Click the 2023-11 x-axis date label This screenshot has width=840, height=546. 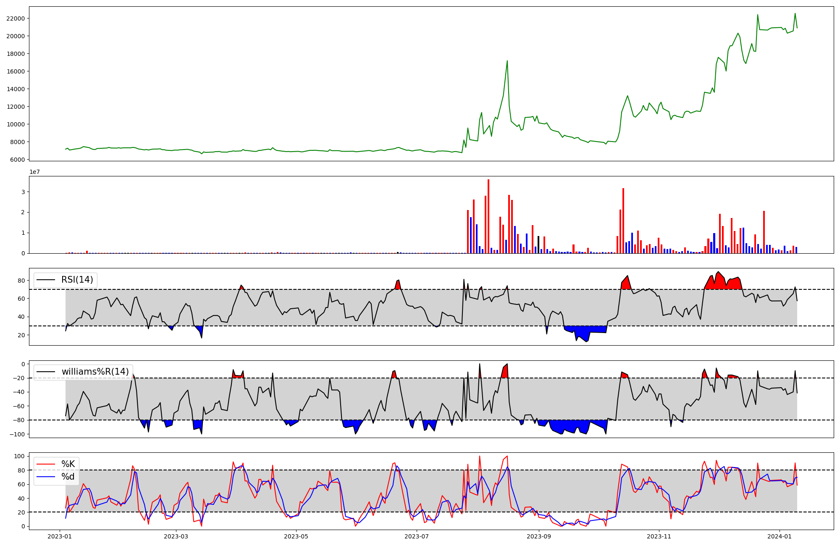pyautogui.click(x=659, y=536)
